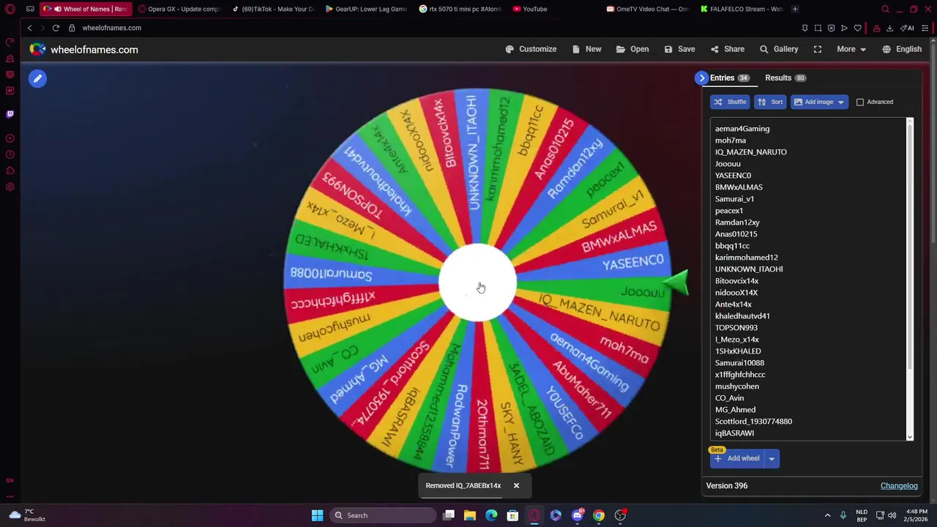Screen dimensions: 937x527
Task: Save the current wheel
Action: (679, 49)
